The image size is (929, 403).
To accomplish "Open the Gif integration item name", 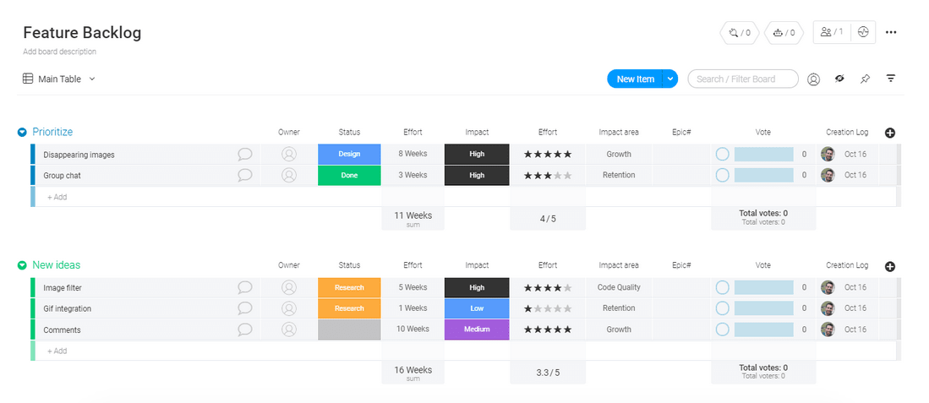I will click(x=67, y=309).
